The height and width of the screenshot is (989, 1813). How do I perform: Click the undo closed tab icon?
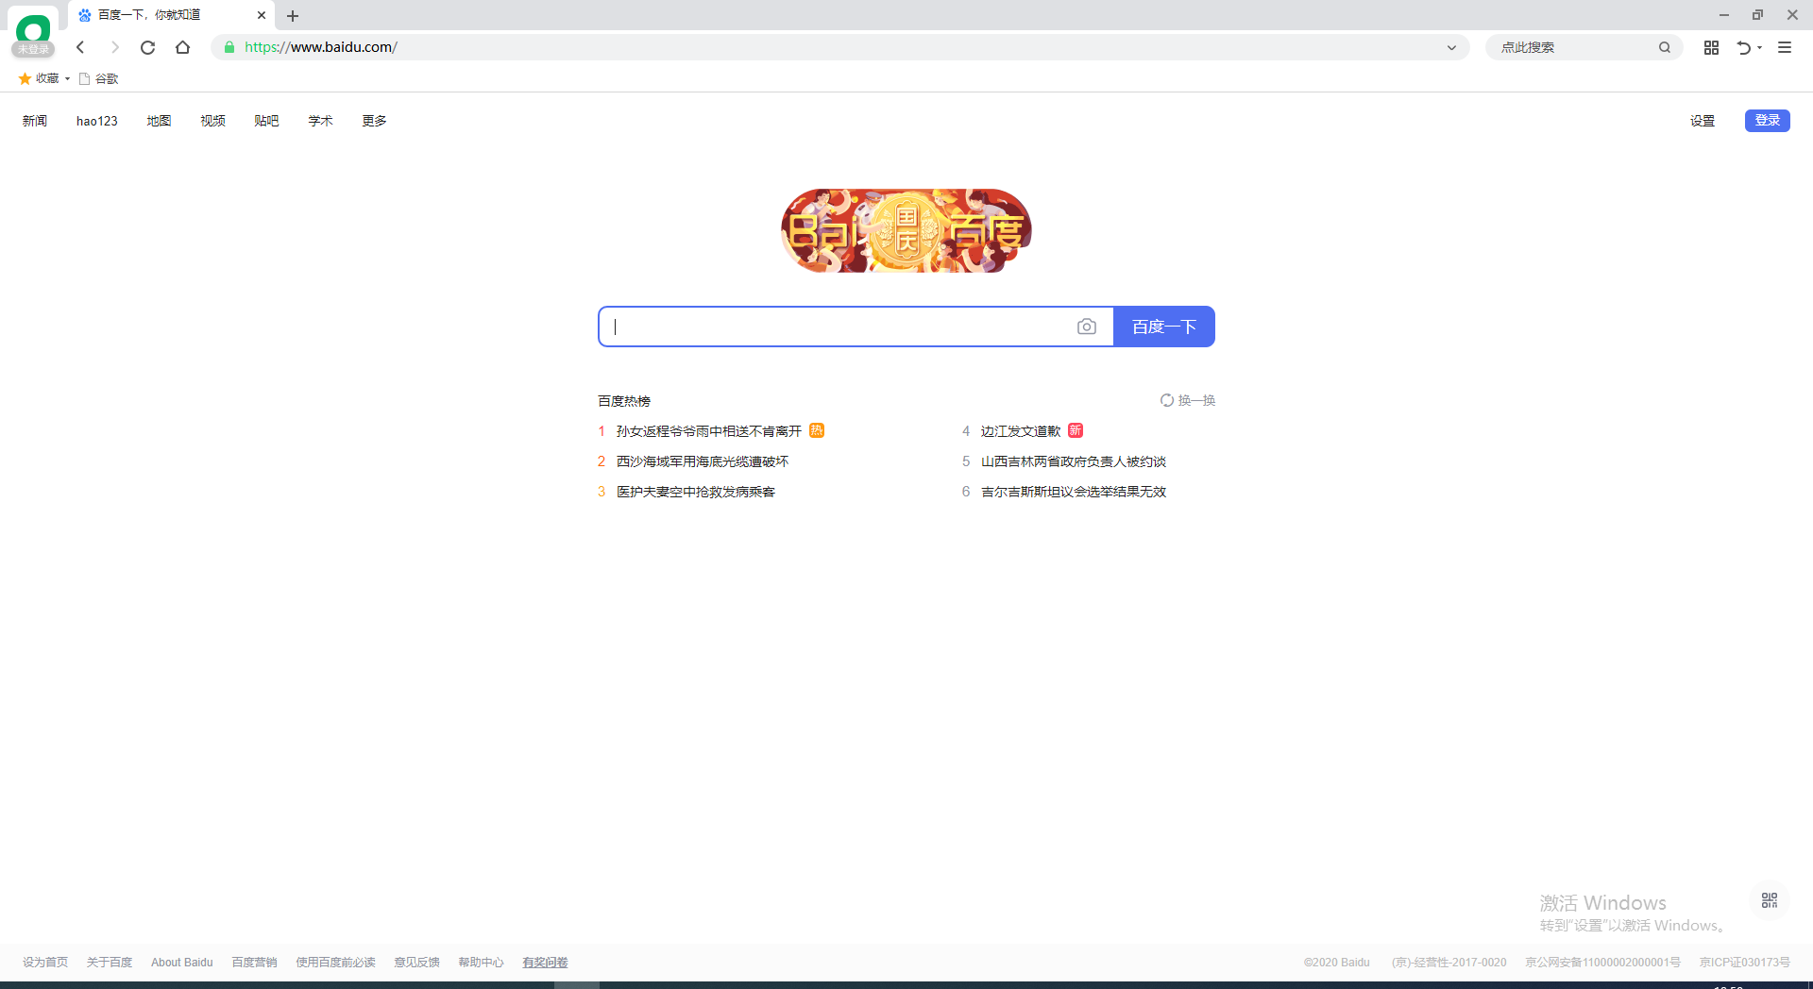pyautogui.click(x=1743, y=47)
